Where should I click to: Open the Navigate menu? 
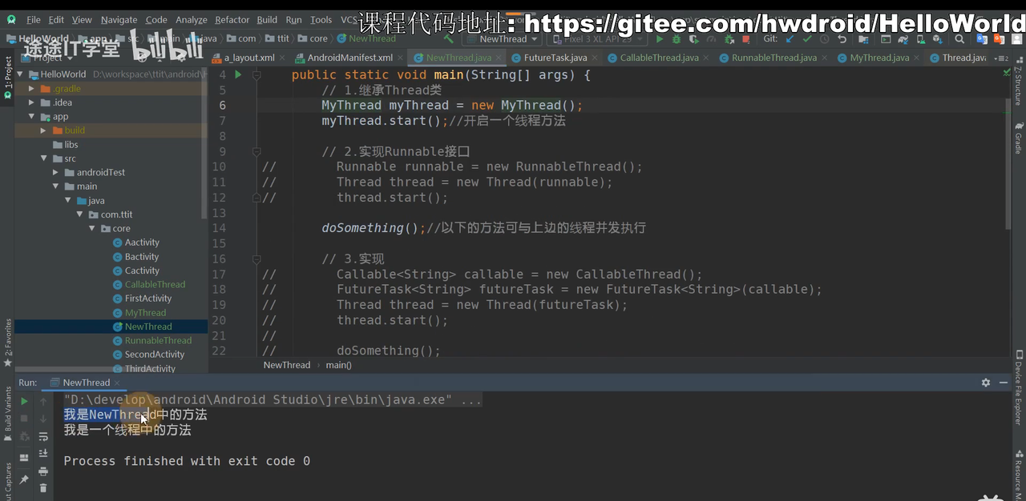(119, 20)
